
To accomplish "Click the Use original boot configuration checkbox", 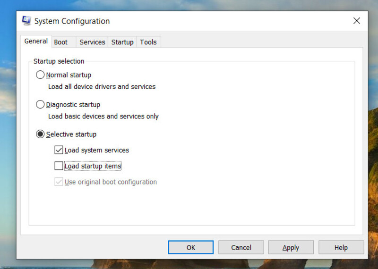I will (59, 182).
